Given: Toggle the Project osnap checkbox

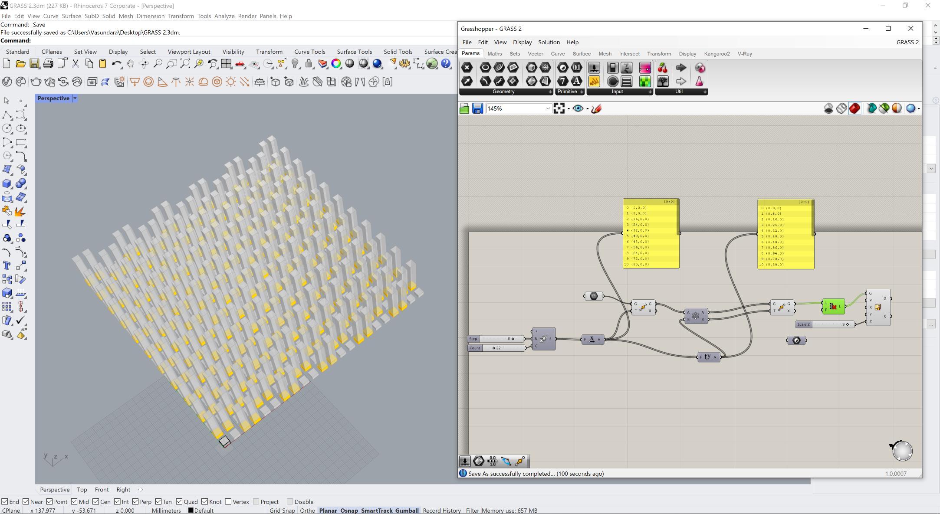Looking at the screenshot, I should click(x=256, y=502).
